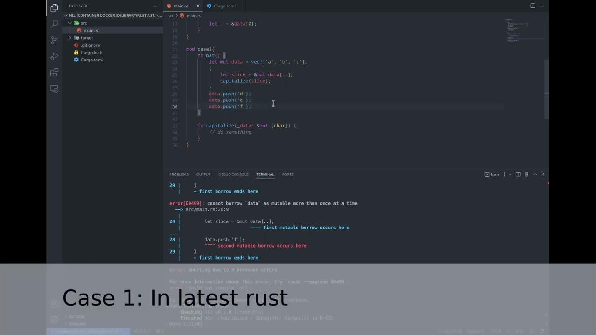Open main.rs in the Explorer tree

tap(113, 30)
